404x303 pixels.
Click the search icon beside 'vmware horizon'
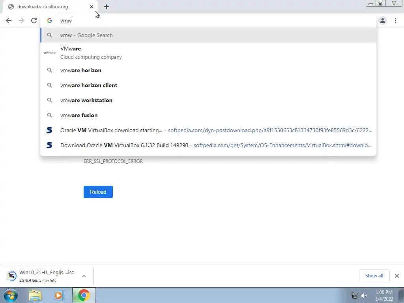(x=49, y=70)
